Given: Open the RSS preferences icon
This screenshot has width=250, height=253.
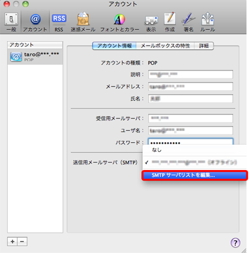Looking at the screenshot, I should coord(59,23).
